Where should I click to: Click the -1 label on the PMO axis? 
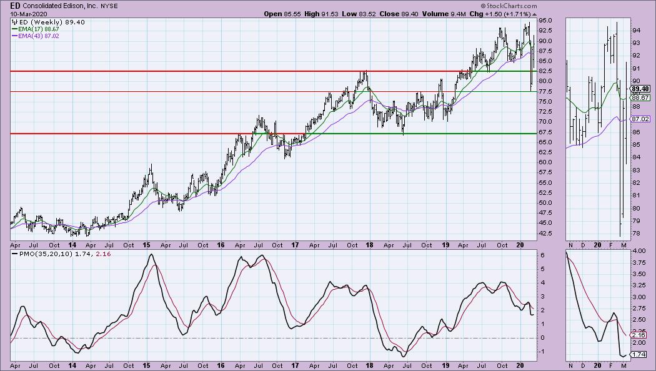tap(542, 352)
